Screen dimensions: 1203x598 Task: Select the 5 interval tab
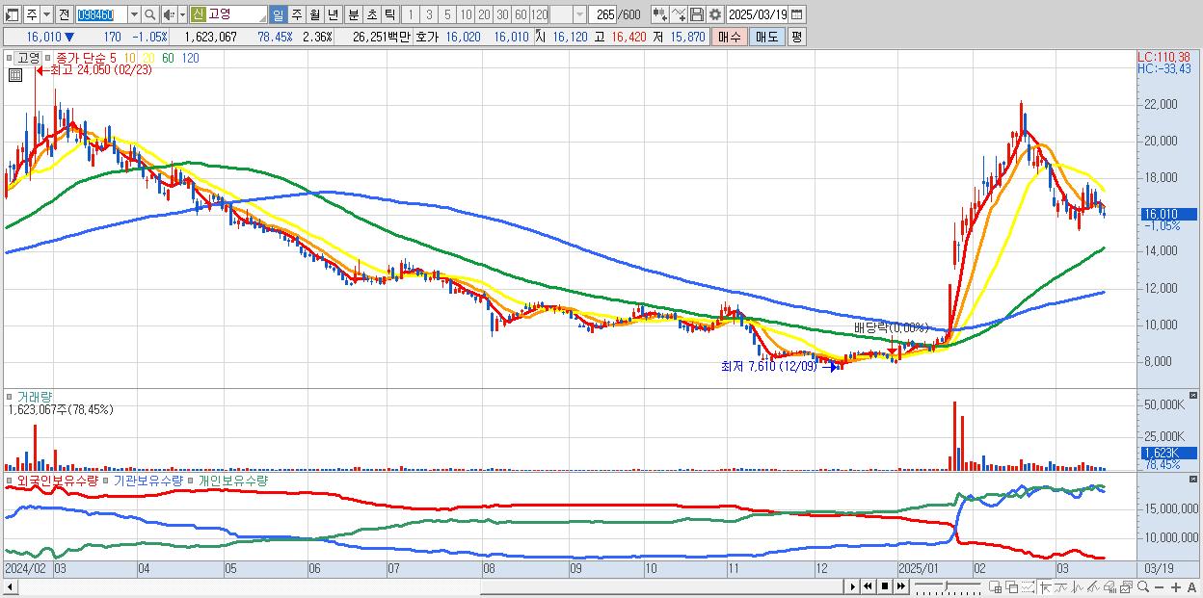point(446,14)
